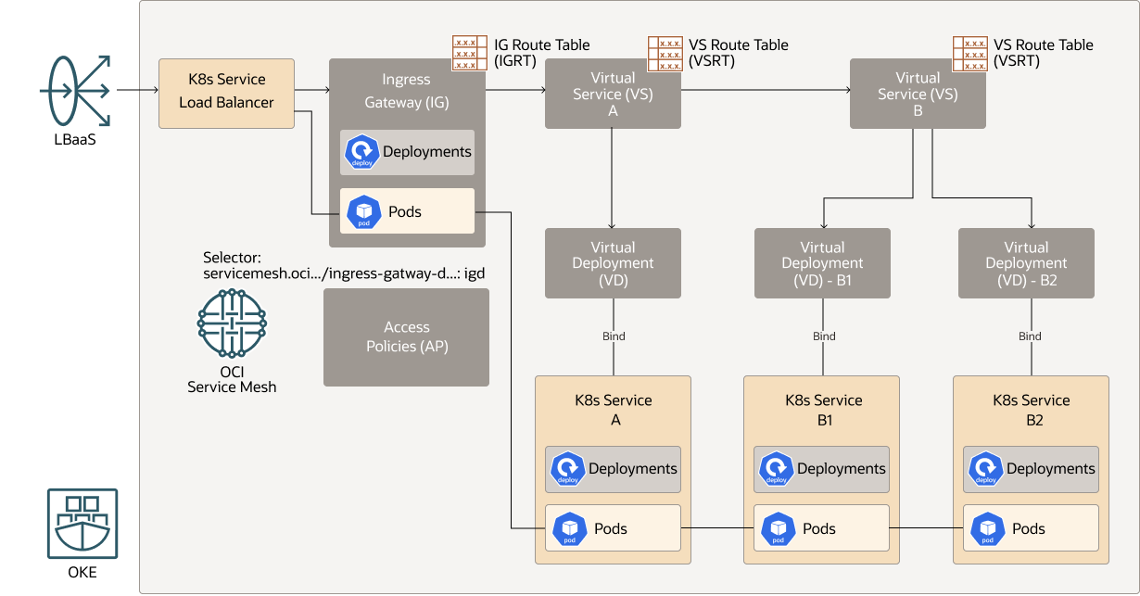Open the Virtual Service (VS) A box

point(613,93)
